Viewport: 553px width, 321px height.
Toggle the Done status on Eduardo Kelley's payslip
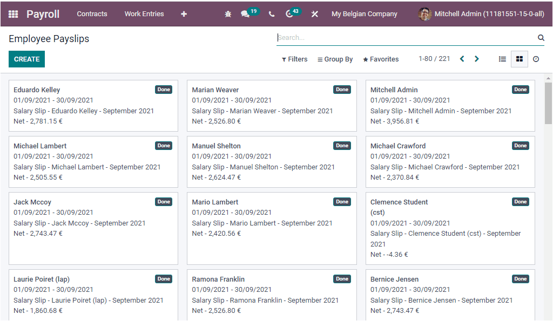[x=164, y=90]
